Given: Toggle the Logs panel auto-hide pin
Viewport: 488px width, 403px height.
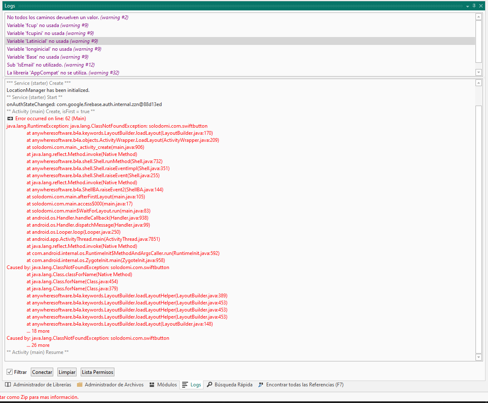Looking at the screenshot, I should (474, 6).
